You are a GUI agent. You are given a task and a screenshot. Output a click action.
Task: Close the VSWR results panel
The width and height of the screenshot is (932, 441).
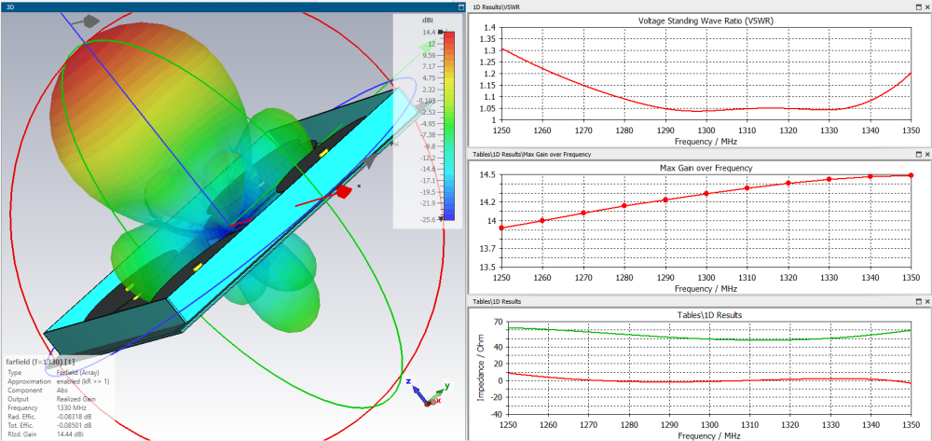pos(926,6)
